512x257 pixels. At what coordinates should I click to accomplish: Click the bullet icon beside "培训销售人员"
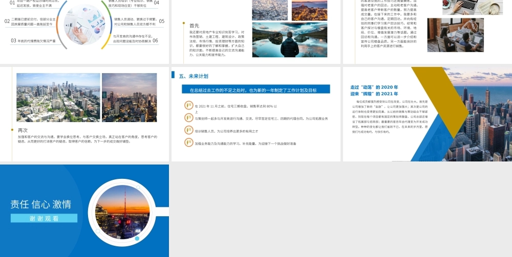(x=189, y=130)
